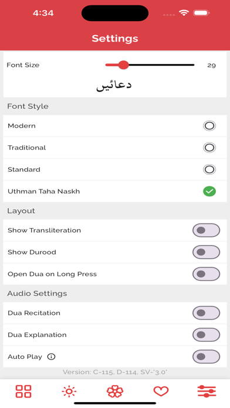Viewport: 230px width, 408px height.
Task: Toggle the Auto Play switch
Action: (x=207, y=356)
